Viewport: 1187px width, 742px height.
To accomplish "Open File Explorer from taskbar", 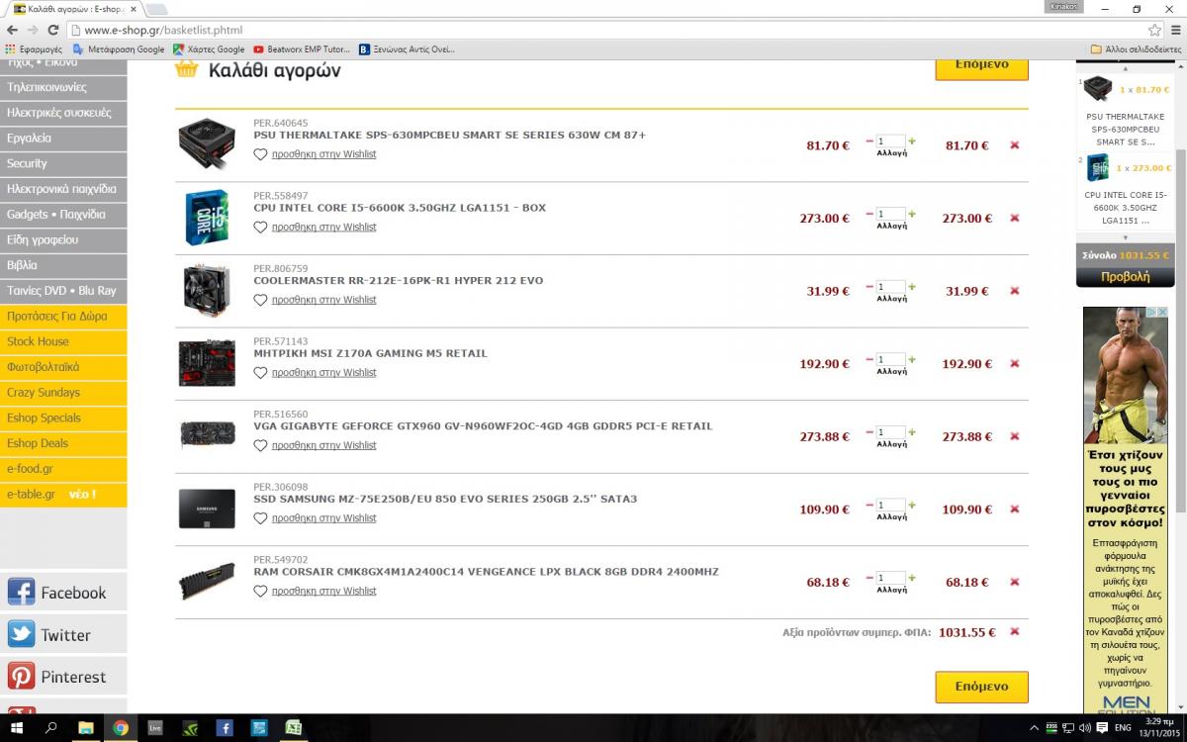I will (86, 727).
